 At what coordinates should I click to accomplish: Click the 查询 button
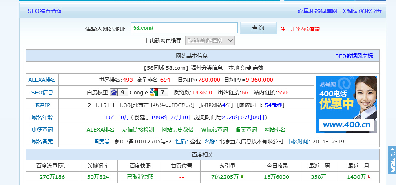click(258, 28)
